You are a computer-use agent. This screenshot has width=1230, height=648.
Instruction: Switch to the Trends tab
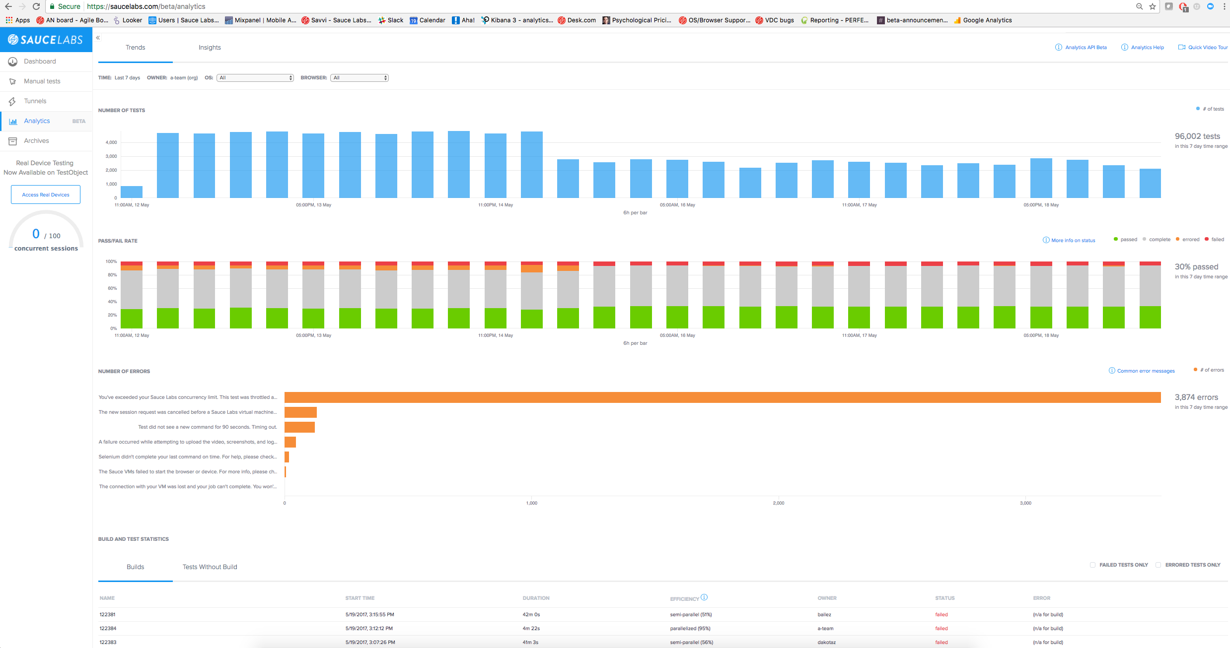click(136, 48)
